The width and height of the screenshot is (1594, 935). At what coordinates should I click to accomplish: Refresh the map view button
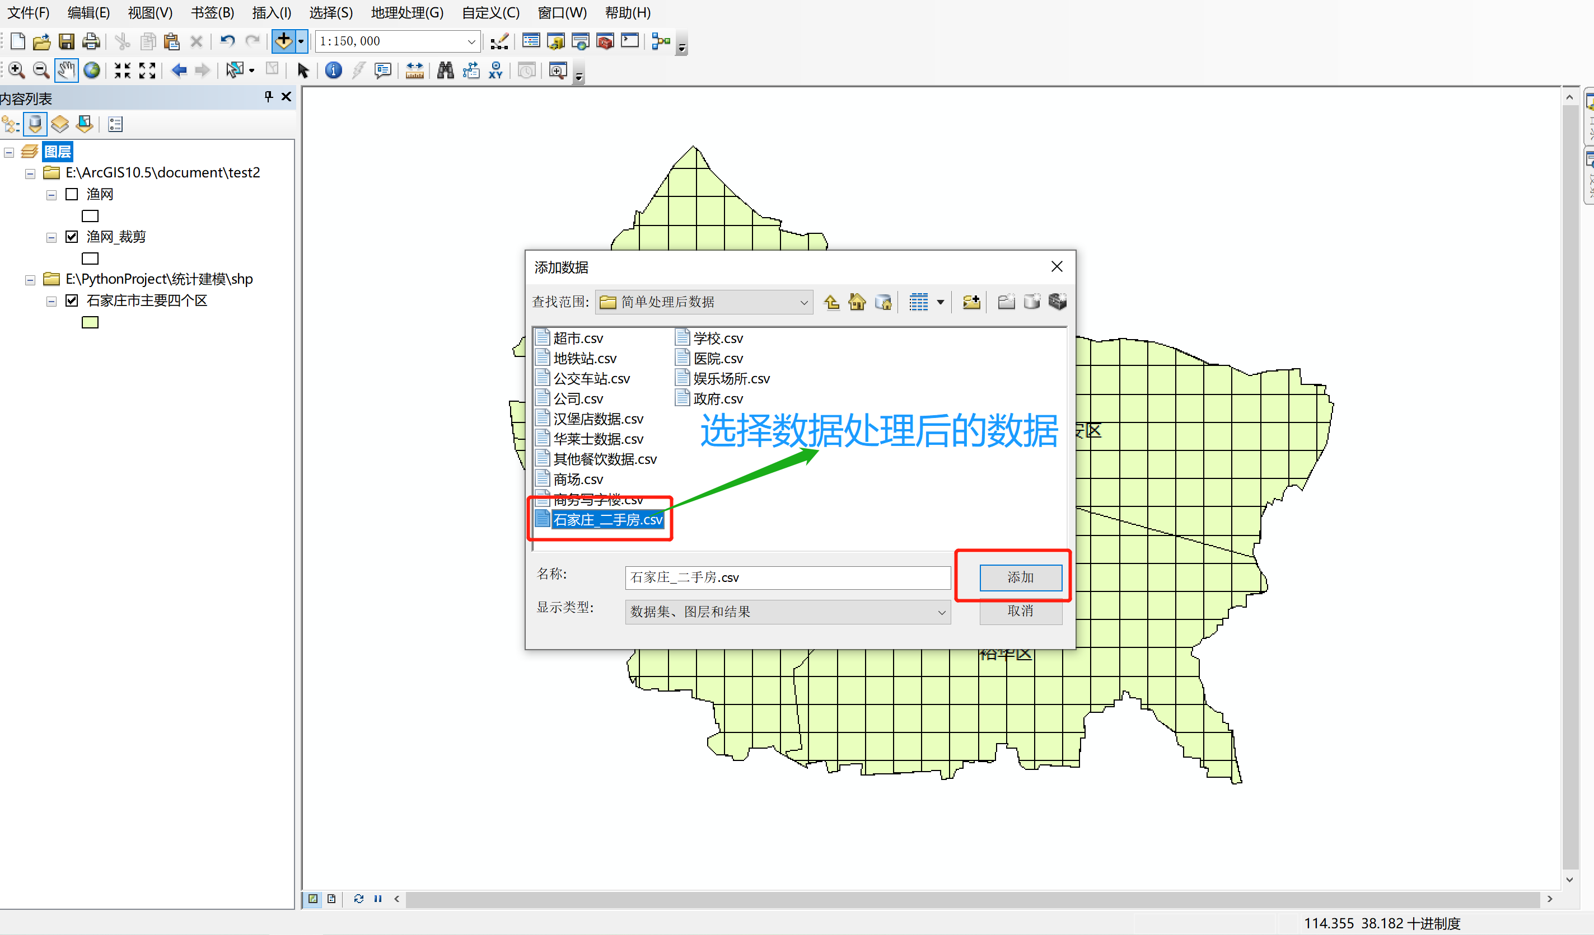click(x=359, y=898)
